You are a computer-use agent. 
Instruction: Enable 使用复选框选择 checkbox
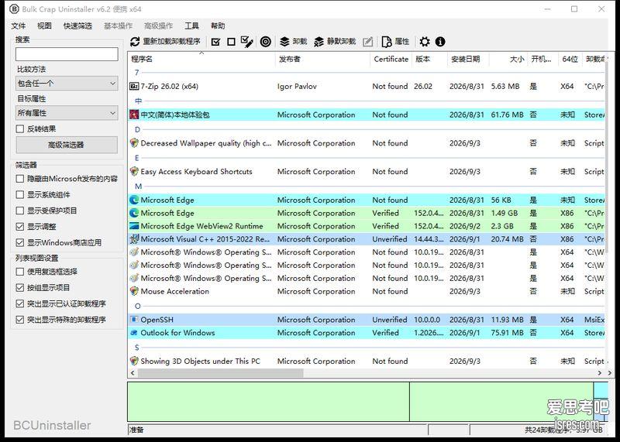pos(20,272)
